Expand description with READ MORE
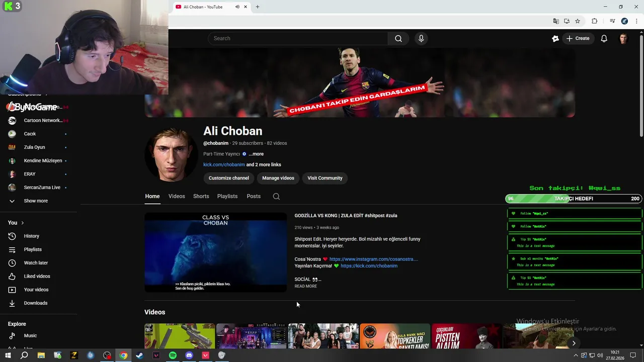This screenshot has width=644, height=362. pyautogui.click(x=305, y=287)
